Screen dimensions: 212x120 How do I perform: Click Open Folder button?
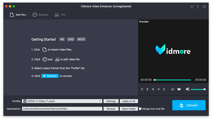click(129, 109)
